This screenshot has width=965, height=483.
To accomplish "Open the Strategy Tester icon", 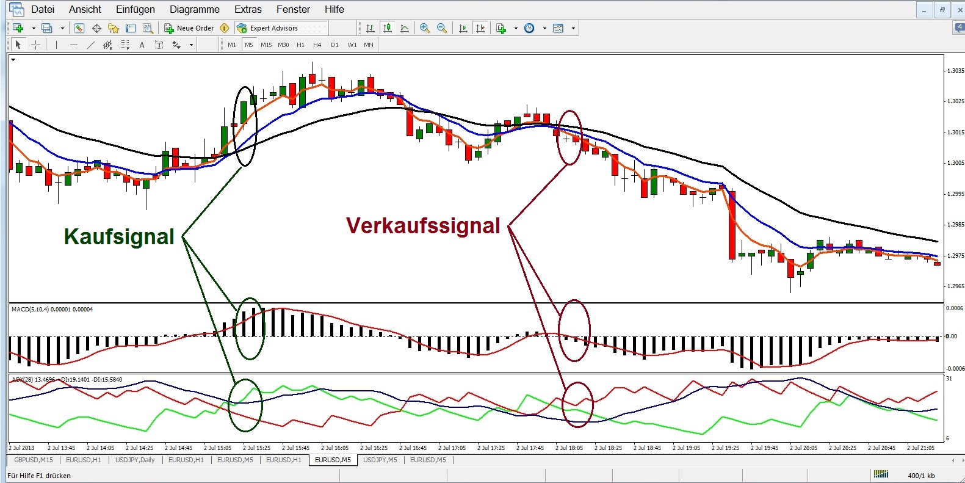I will [148, 28].
